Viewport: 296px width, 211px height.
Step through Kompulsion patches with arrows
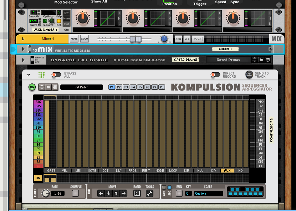[42, 87]
